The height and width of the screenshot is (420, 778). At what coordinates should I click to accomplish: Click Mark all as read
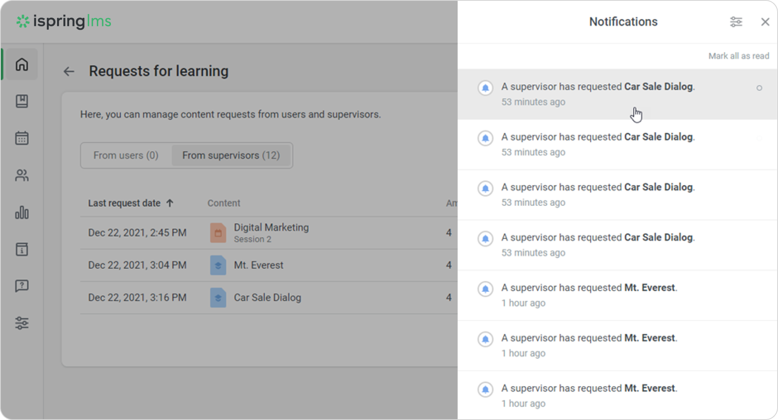[738, 56]
